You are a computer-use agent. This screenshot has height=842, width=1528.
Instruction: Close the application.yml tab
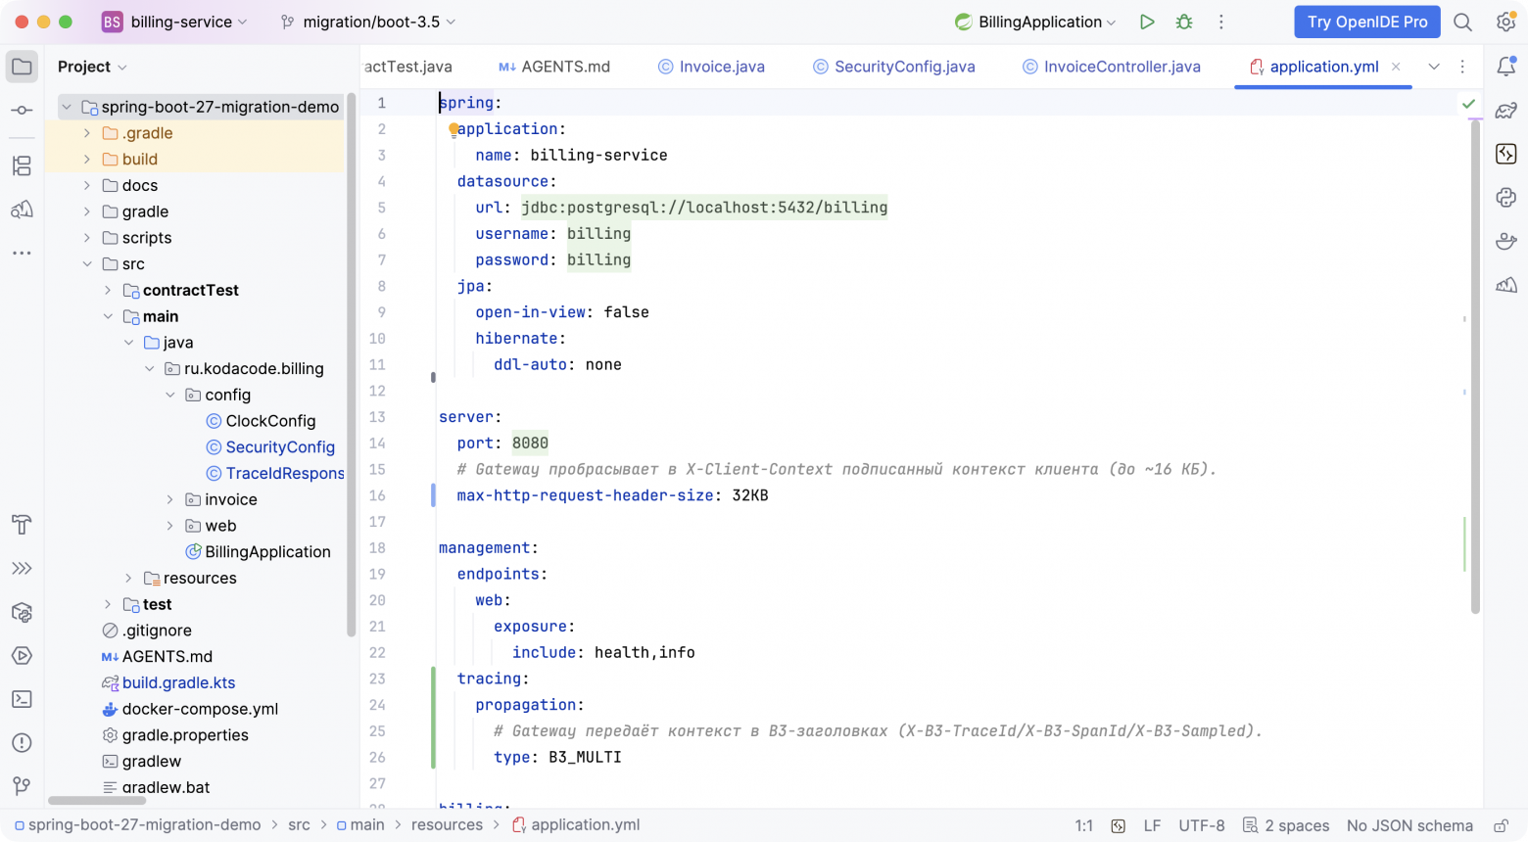1396,67
